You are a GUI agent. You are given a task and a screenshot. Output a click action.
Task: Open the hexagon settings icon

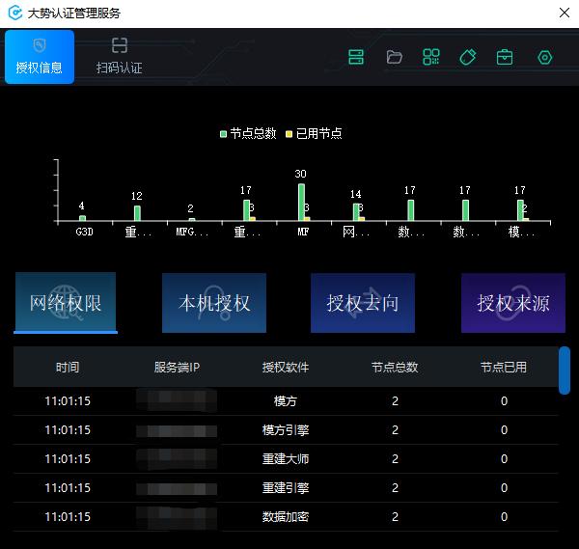tap(544, 57)
